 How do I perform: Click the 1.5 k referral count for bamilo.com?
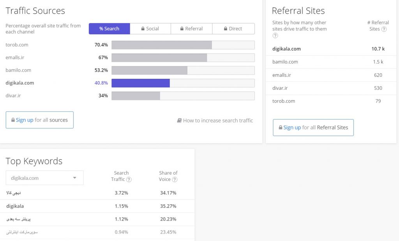pos(378,62)
